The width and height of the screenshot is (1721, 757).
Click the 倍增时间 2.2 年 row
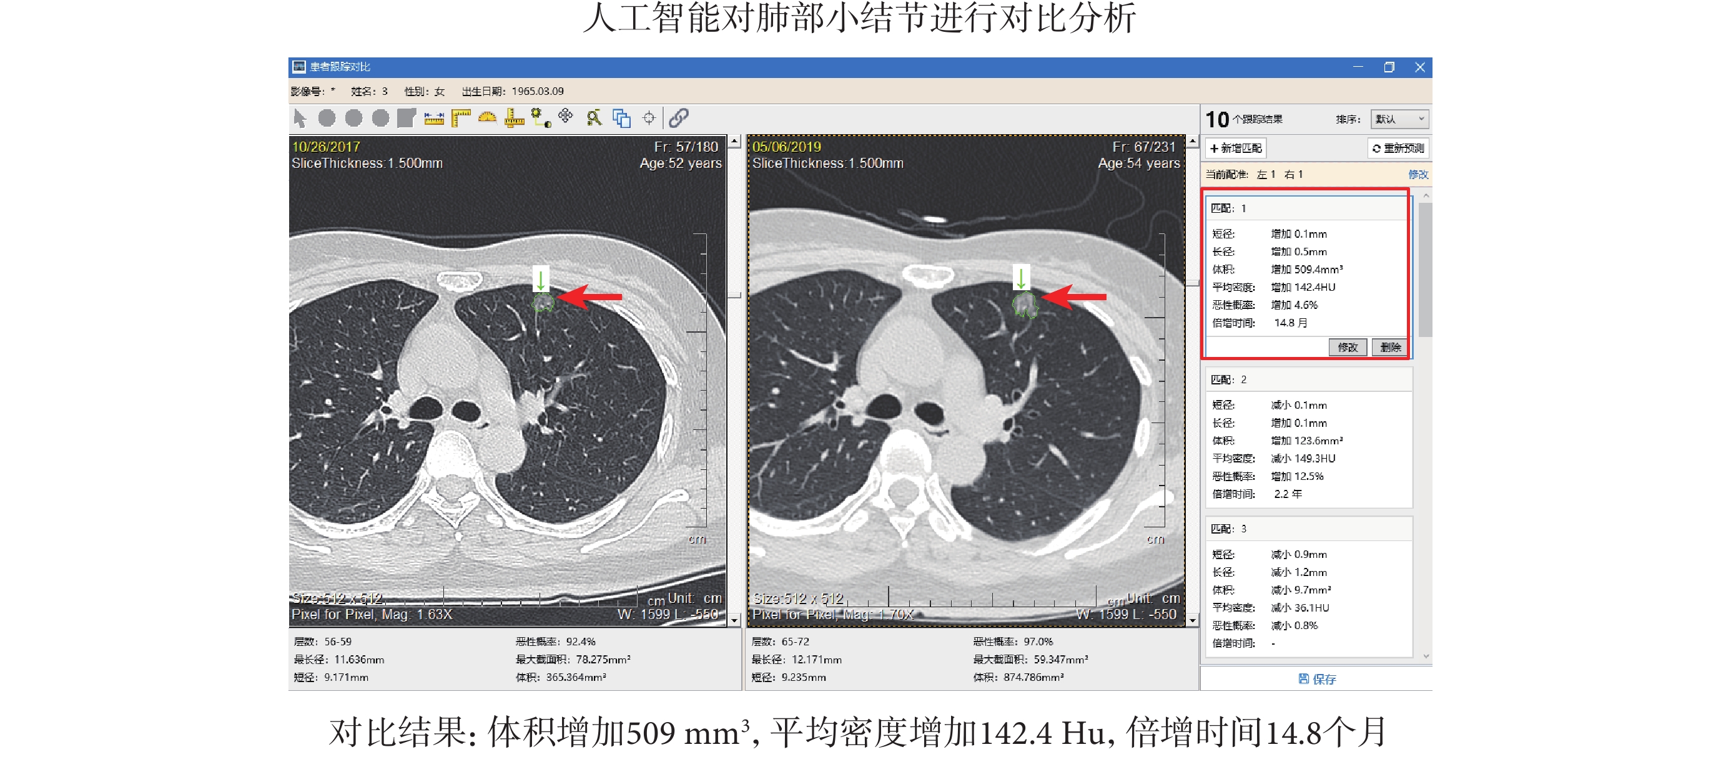point(1256,494)
